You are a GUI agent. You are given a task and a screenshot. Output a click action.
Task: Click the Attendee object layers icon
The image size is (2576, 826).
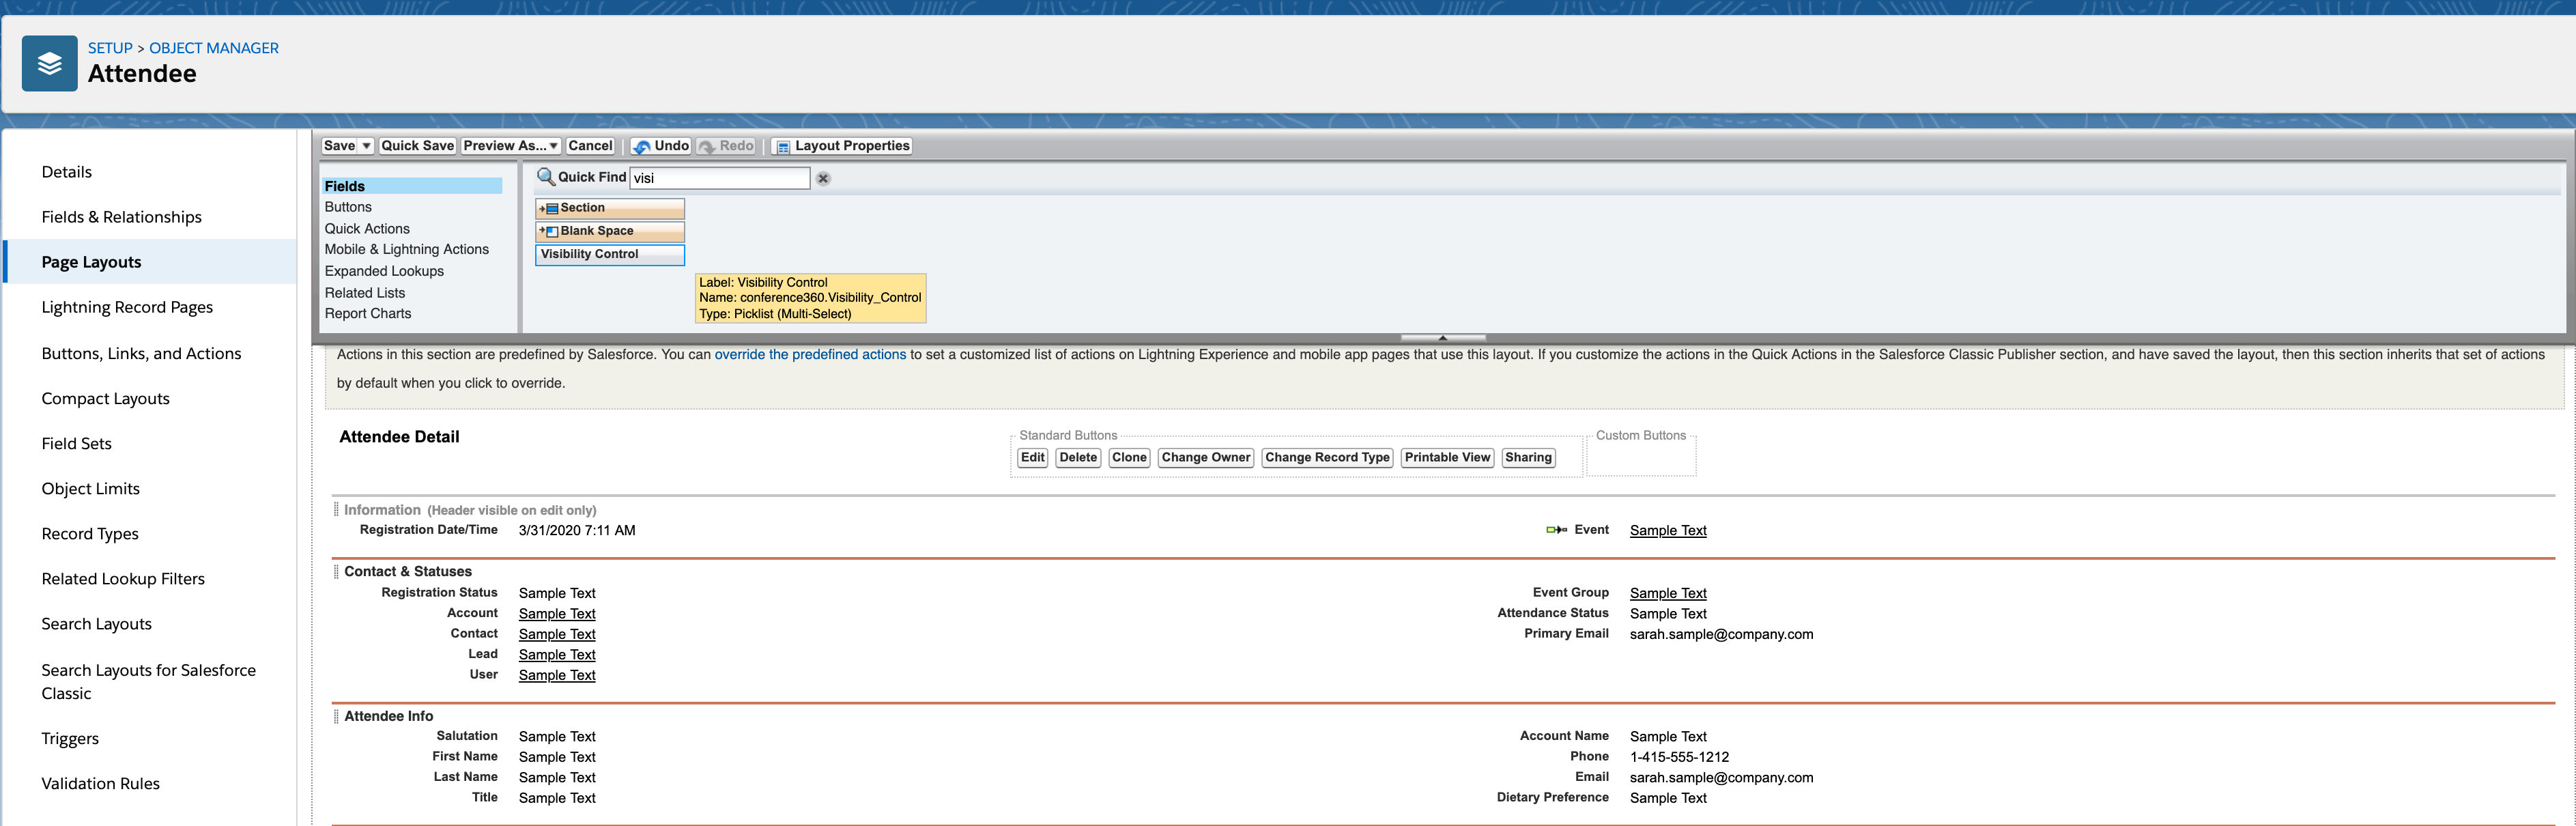tap(50, 64)
